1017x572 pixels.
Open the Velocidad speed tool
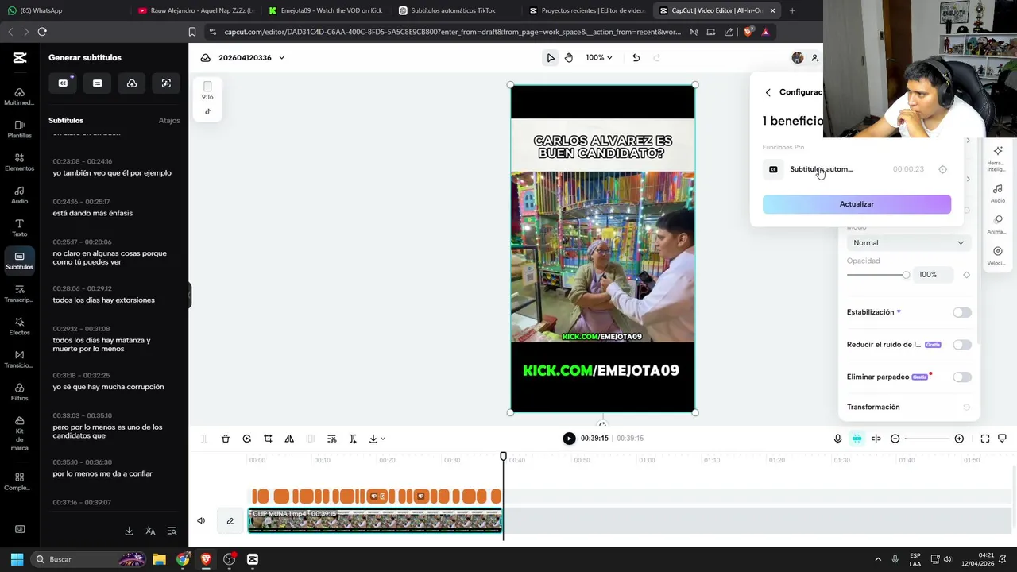pos(997,256)
